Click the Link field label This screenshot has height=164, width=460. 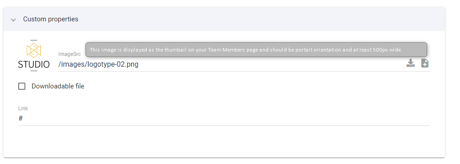click(x=23, y=108)
